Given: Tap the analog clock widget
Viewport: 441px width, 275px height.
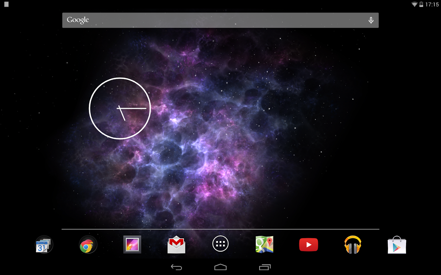Looking at the screenshot, I should pyautogui.click(x=120, y=108).
